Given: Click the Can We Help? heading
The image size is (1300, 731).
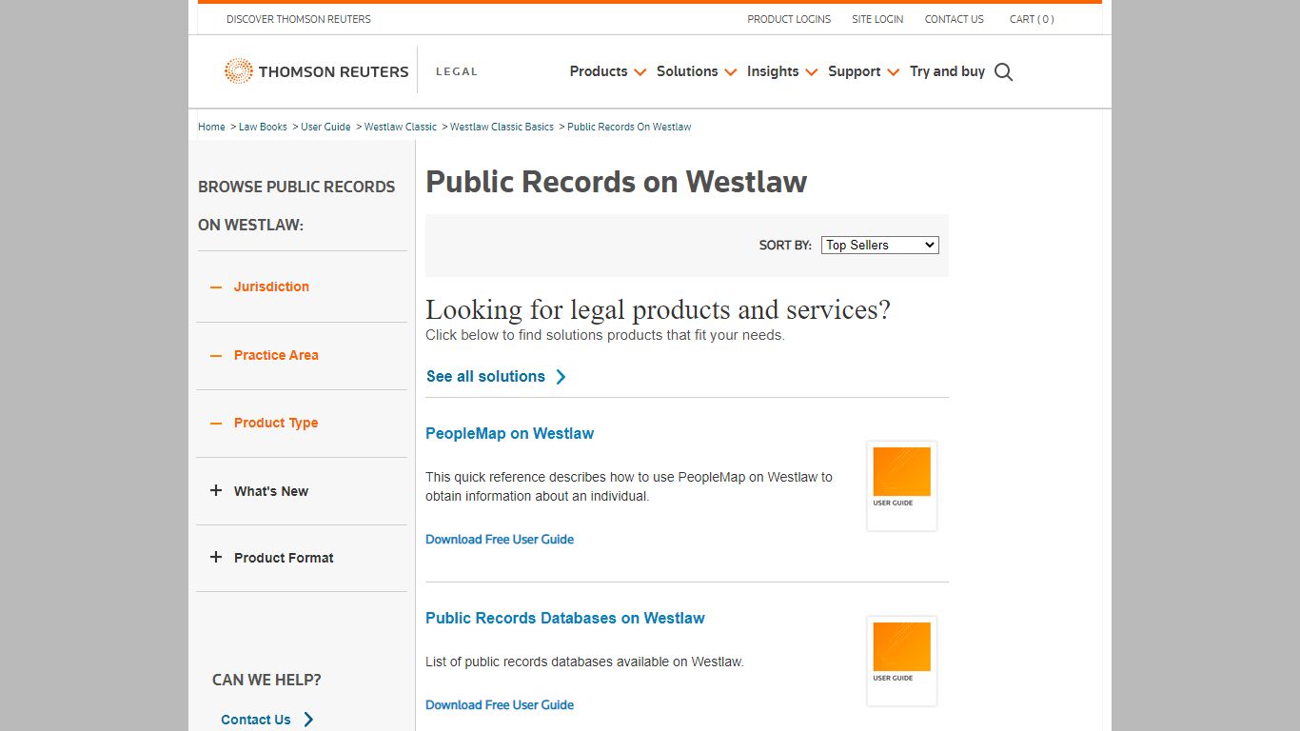Looking at the screenshot, I should tap(266, 680).
